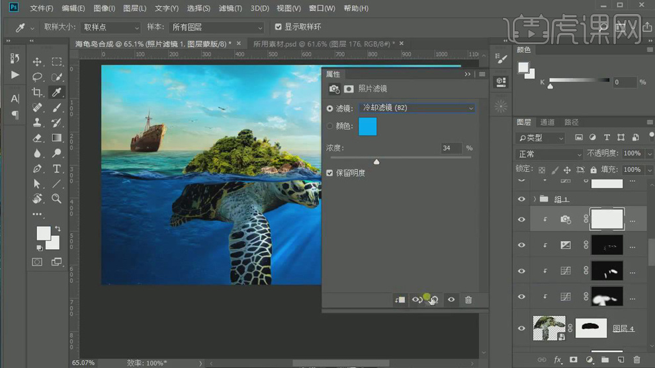
Task: Select the Crop tool
Action: pos(38,92)
